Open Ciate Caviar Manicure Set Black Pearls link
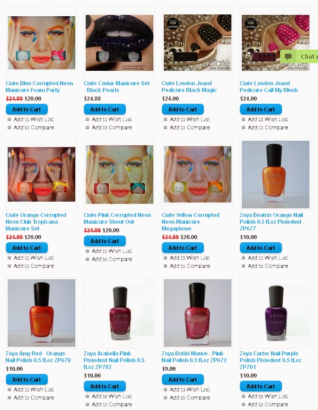318x410 pixels. [116, 87]
